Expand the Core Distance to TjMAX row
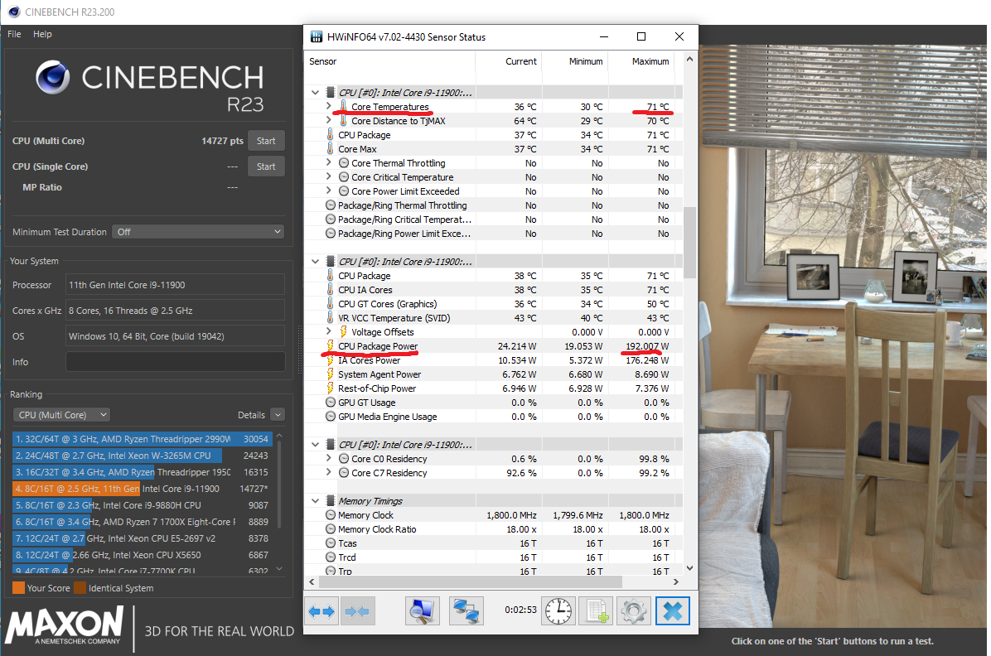The height and width of the screenshot is (656, 991). (329, 120)
